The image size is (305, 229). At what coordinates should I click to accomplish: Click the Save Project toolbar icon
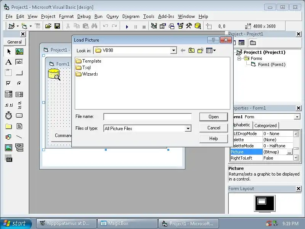point(57,26)
